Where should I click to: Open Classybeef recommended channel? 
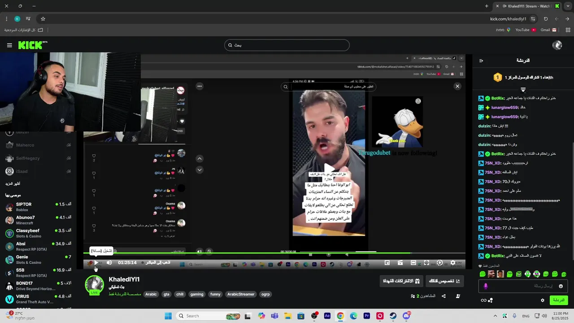click(x=38, y=233)
